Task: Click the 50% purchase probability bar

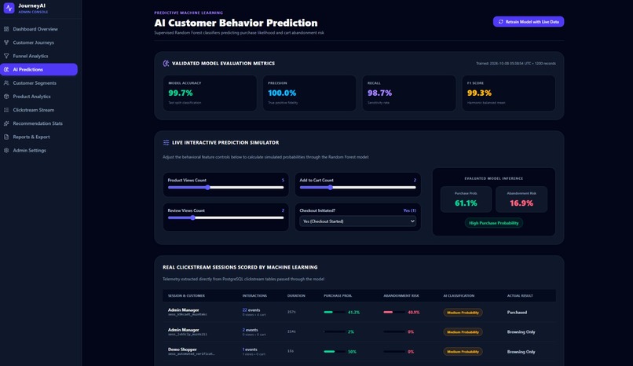Action: coord(335,352)
